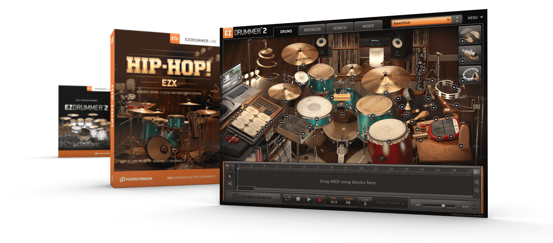Start playback with the play button
The height and width of the screenshot is (243, 553).
coord(309,199)
